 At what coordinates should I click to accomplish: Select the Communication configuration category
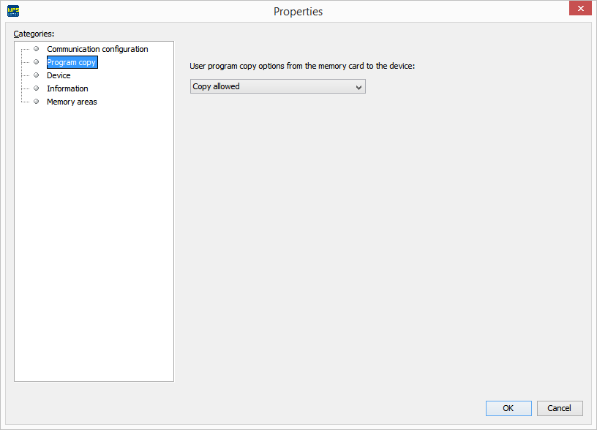click(x=97, y=48)
